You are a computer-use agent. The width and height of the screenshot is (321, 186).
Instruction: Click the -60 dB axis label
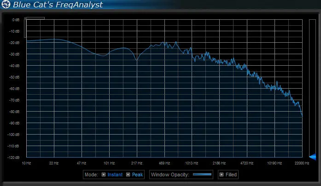point(14,89)
